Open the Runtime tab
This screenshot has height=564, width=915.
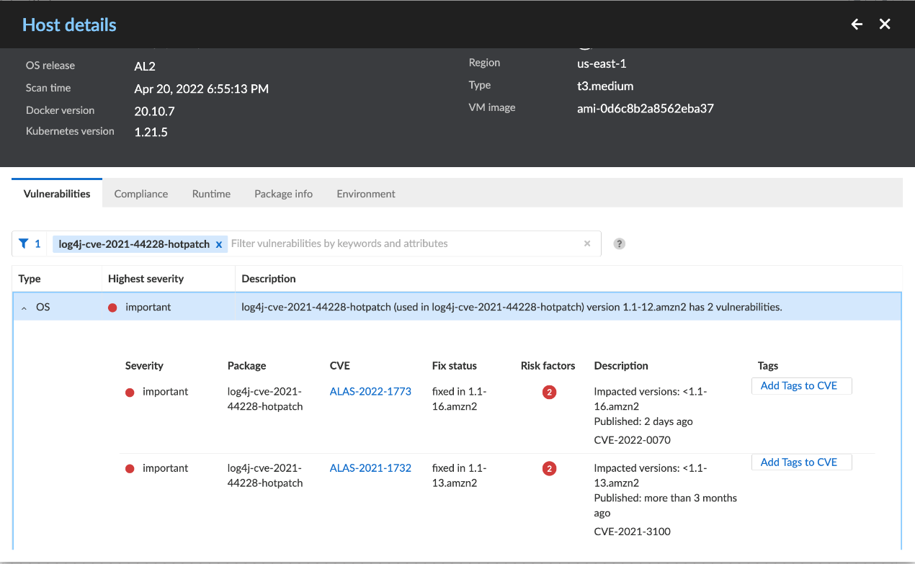pos(211,194)
